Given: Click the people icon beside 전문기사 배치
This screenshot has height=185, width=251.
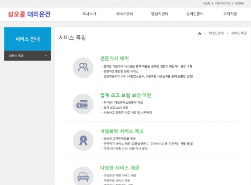Looking at the screenshot, I should point(83,68).
